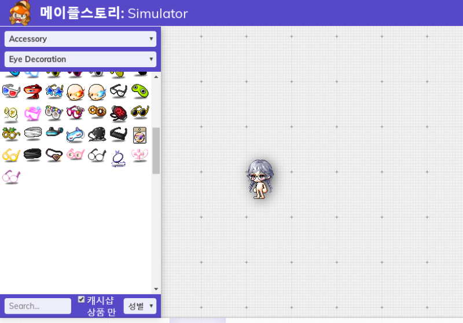Screen dimensions: 463x323
Task: Click the item list scroll up arrow
Action: tap(156, 77)
